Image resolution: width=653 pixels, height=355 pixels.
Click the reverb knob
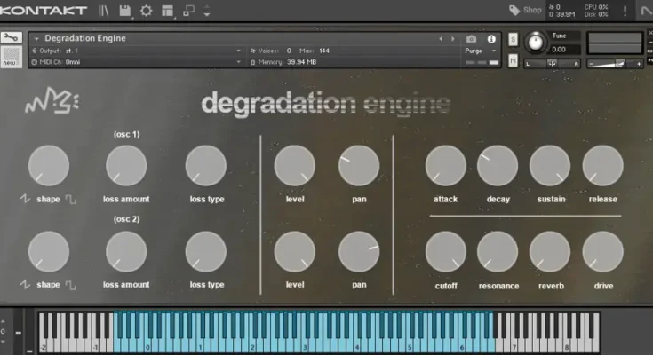coord(549,251)
